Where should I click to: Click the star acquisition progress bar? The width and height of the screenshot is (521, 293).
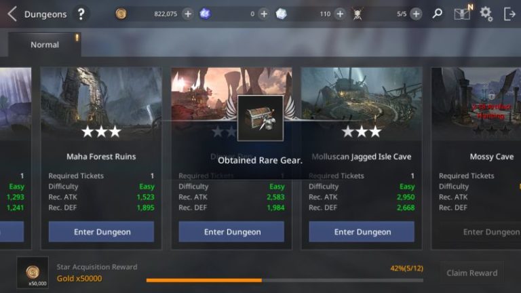pyautogui.click(x=285, y=280)
